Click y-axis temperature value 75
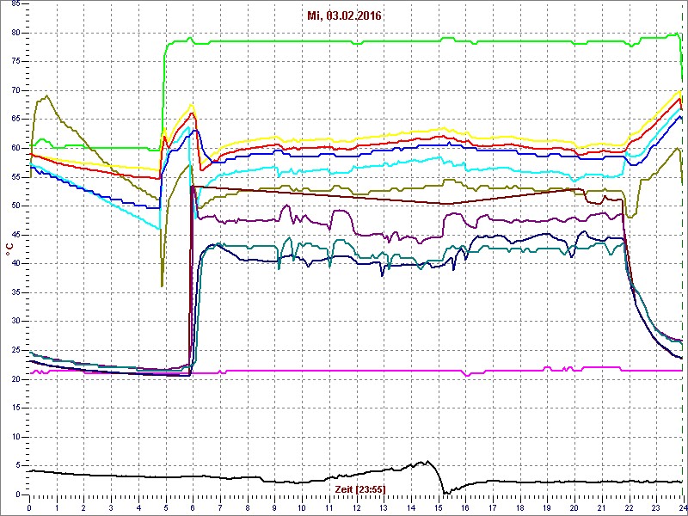688x516 pixels. coord(14,62)
